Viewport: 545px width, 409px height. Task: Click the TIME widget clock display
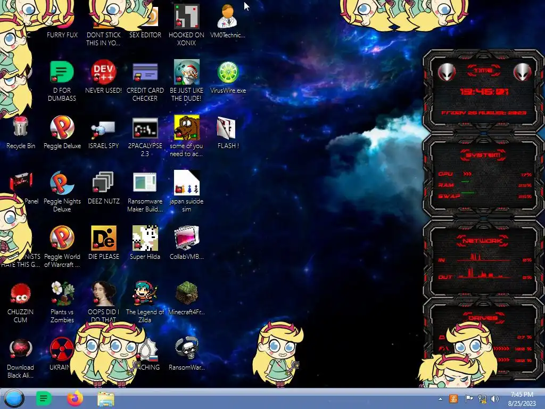(484, 92)
